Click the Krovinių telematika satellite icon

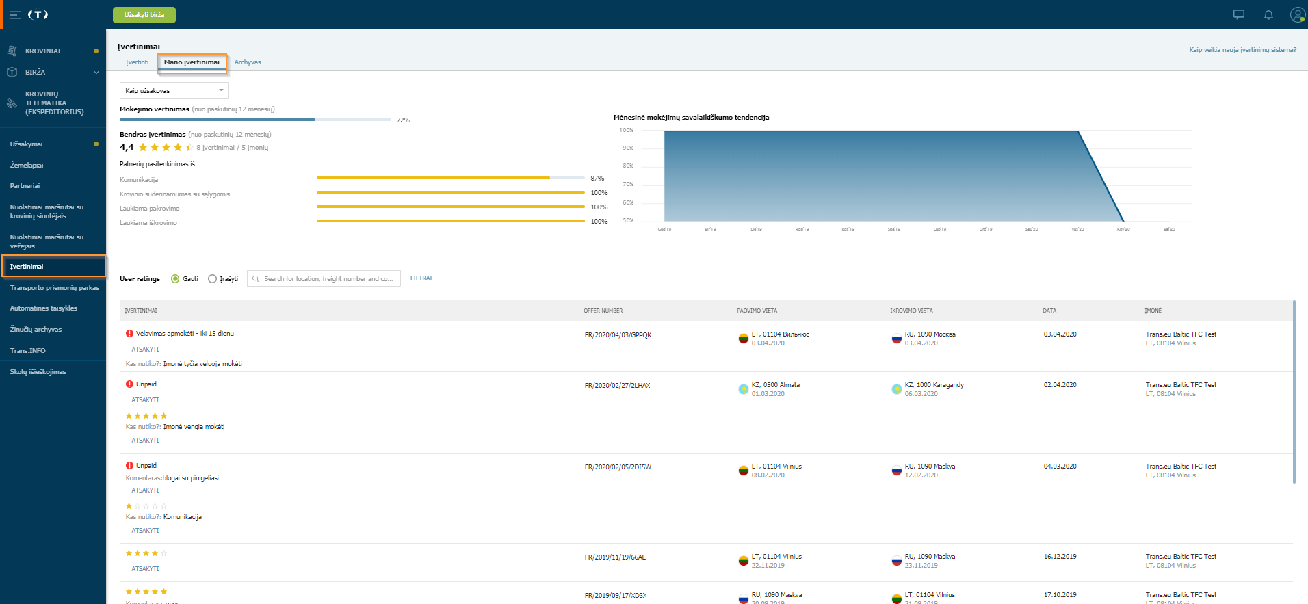tap(12, 103)
